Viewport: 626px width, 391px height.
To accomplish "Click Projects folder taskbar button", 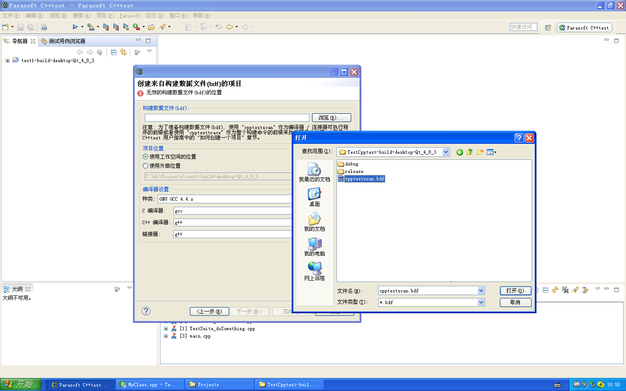I will coord(220,384).
